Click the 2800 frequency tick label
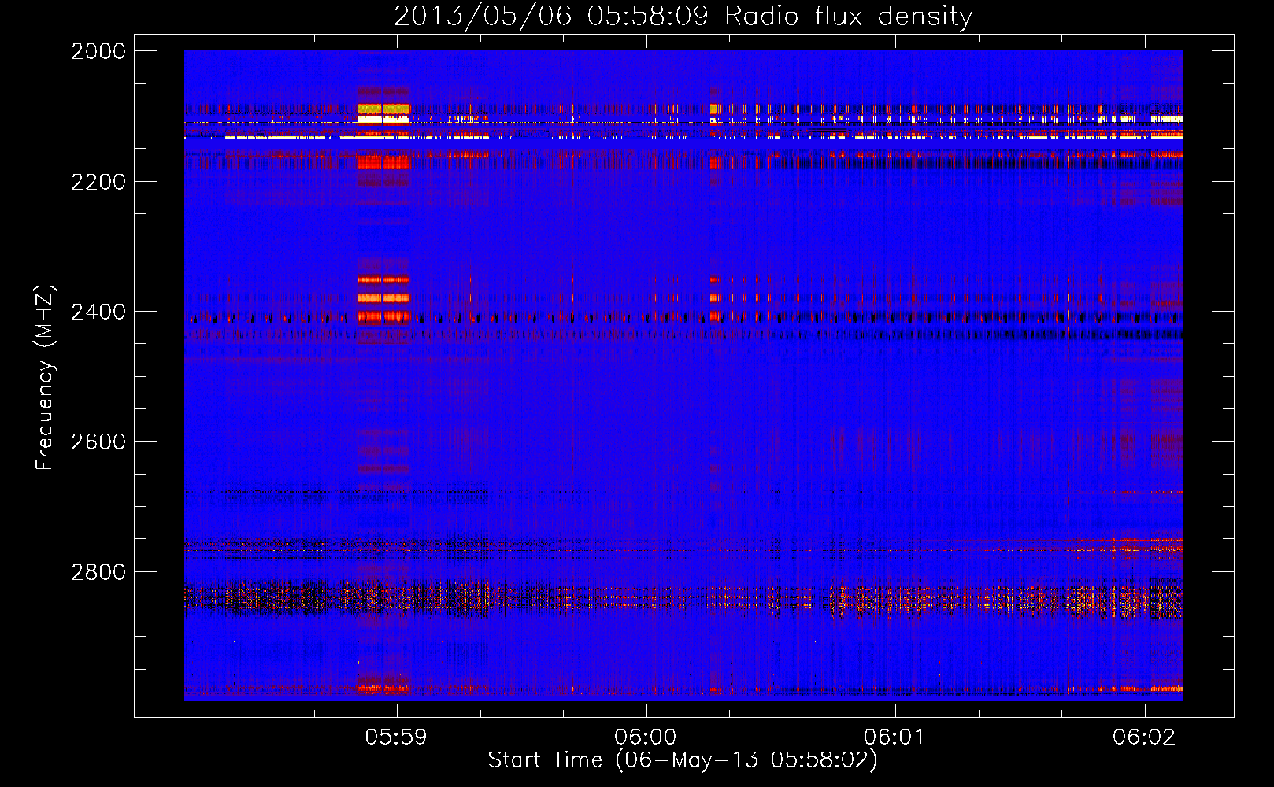The width and height of the screenshot is (1274, 787). point(98,572)
